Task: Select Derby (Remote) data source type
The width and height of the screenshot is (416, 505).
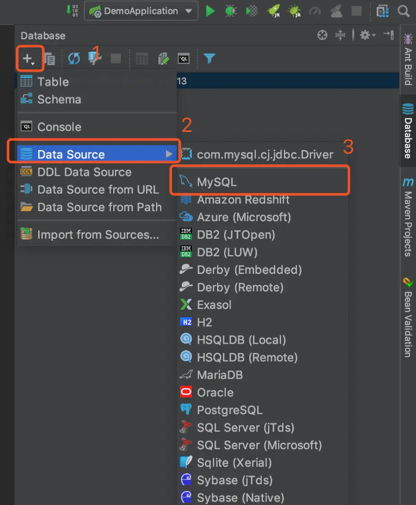Action: (263, 287)
